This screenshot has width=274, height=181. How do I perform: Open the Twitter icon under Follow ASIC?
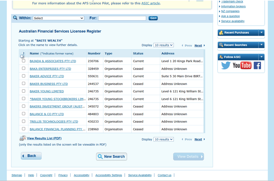pos(226,65)
